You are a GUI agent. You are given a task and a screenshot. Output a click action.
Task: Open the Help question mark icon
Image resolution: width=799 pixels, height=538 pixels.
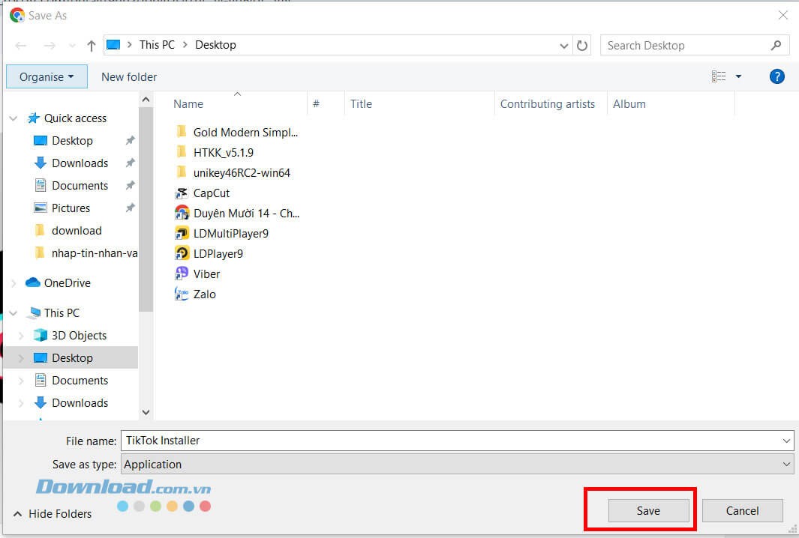click(x=777, y=76)
